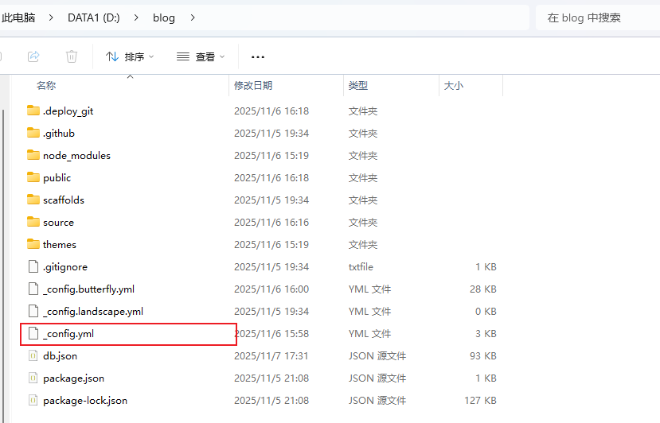Expand the chevron after 此电脑
Image resolution: width=660 pixels, height=423 pixels.
pyautogui.click(x=51, y=17)
